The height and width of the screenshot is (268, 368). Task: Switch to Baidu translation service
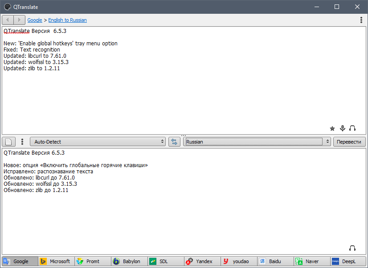click(x=275, y=261)
